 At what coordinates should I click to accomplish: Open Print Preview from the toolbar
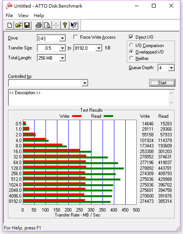point(47,25)
